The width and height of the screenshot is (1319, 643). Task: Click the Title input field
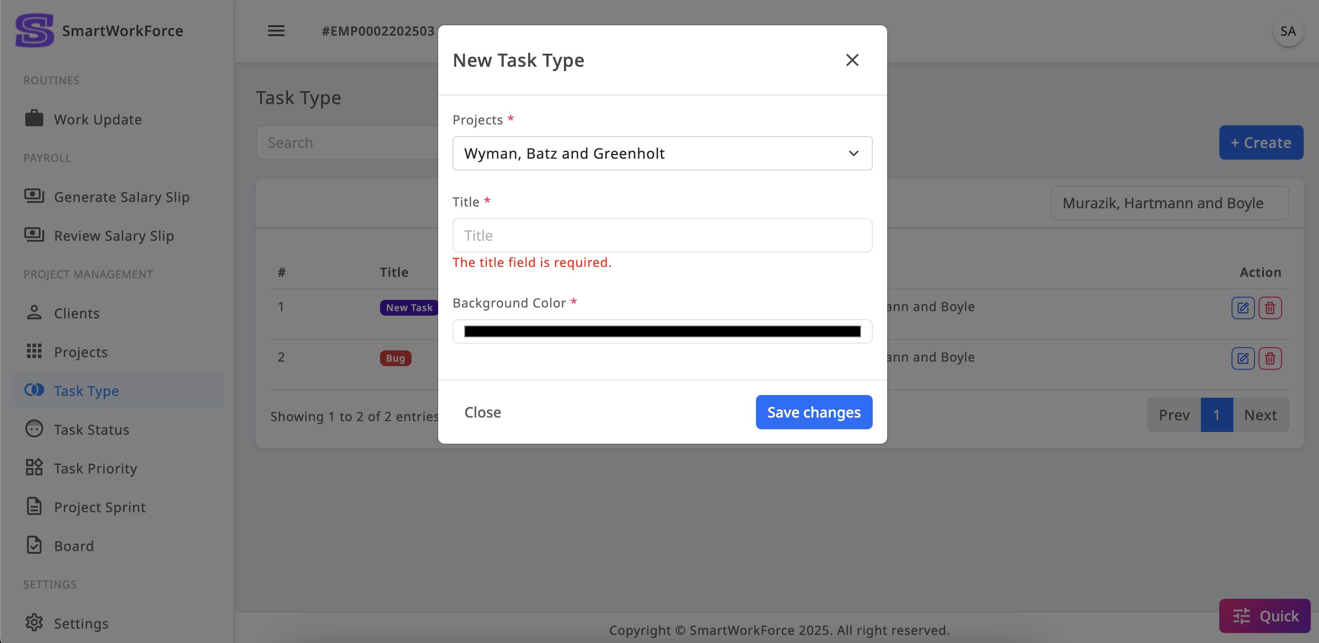point(662,235)
